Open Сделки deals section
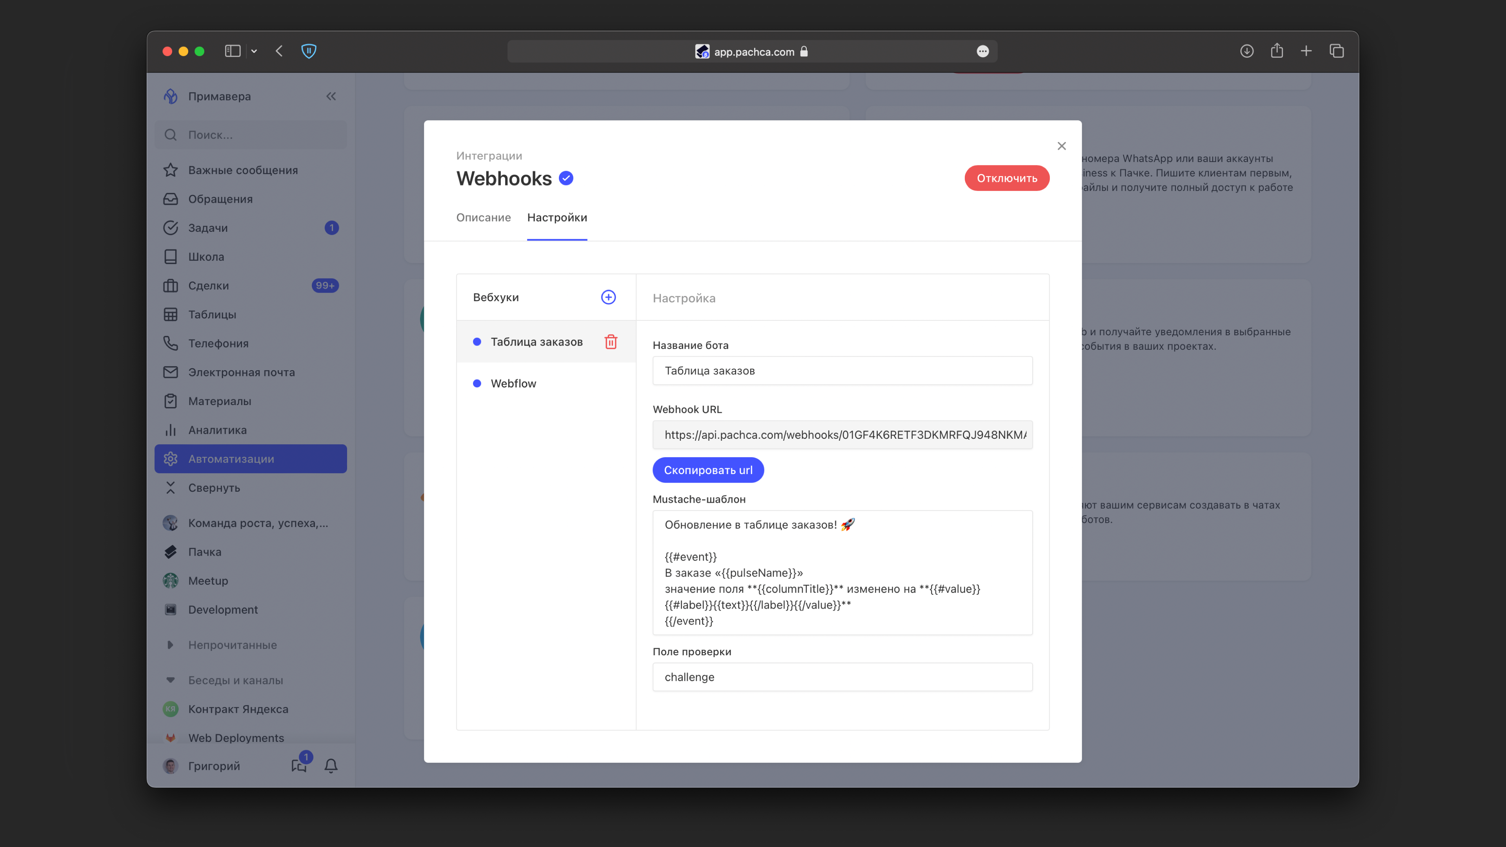This screenshot has height=847, width=1506. tap(250, 285)
